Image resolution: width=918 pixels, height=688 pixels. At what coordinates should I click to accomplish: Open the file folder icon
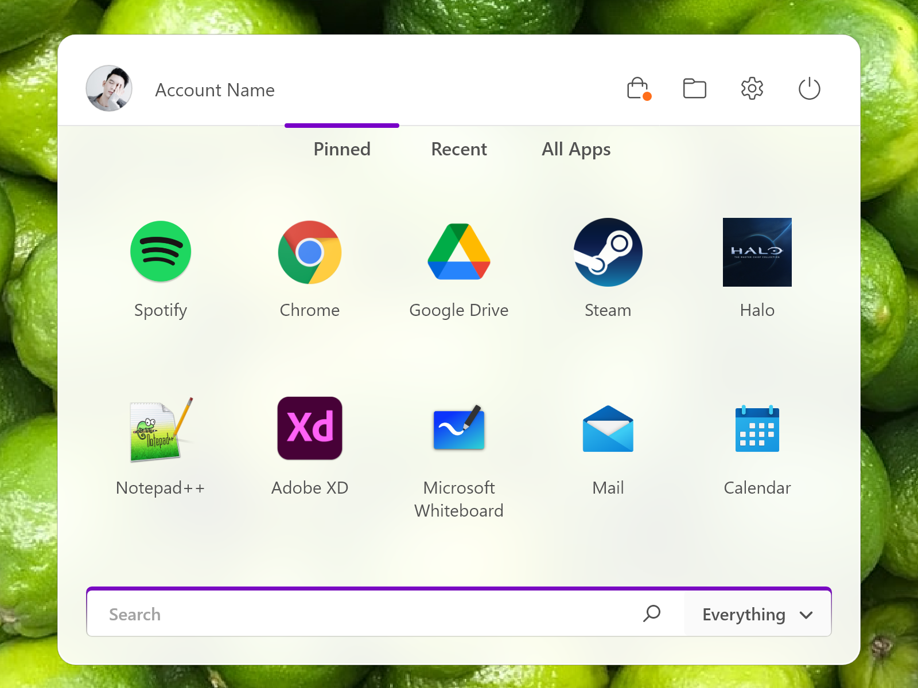click(x=695, y=89)
